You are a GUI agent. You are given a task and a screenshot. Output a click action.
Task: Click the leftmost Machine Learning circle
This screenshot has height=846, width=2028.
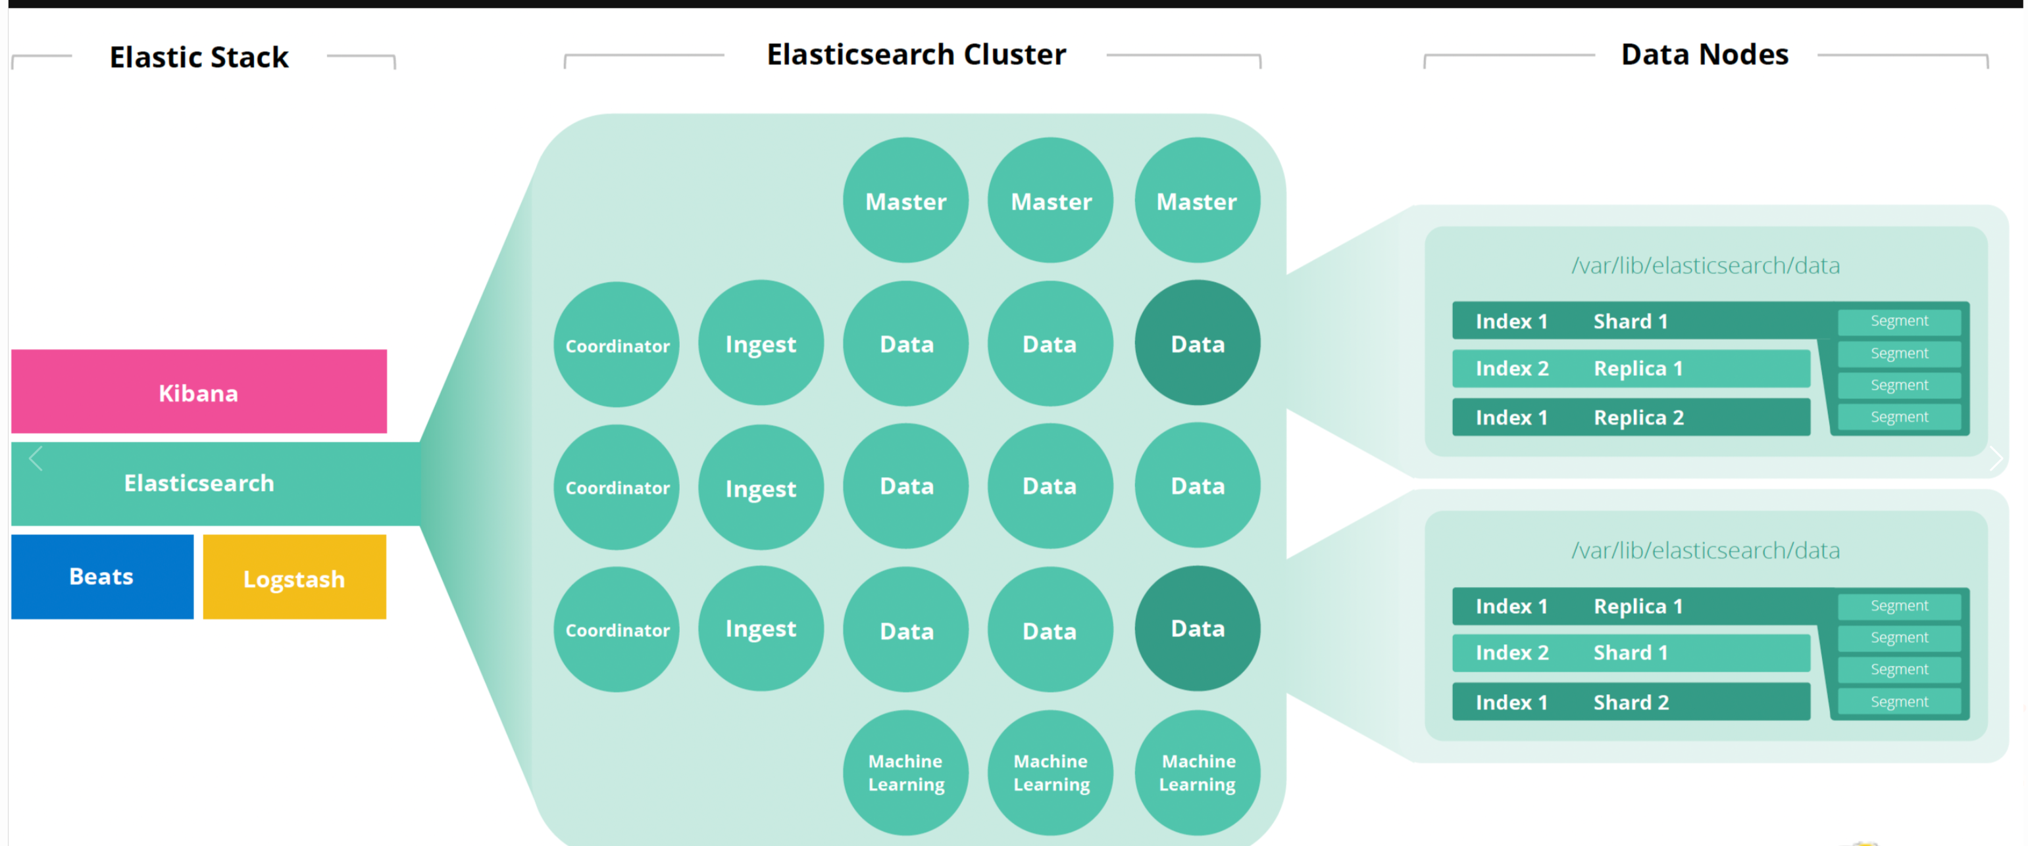[x=906, y=773]
